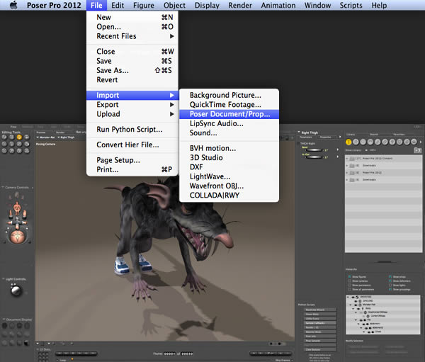Screen dimensions: 425x362
Task: Collapse the Right Thigh parameters panel triangle
Action: pyautogui.click(x=299, y=132)
